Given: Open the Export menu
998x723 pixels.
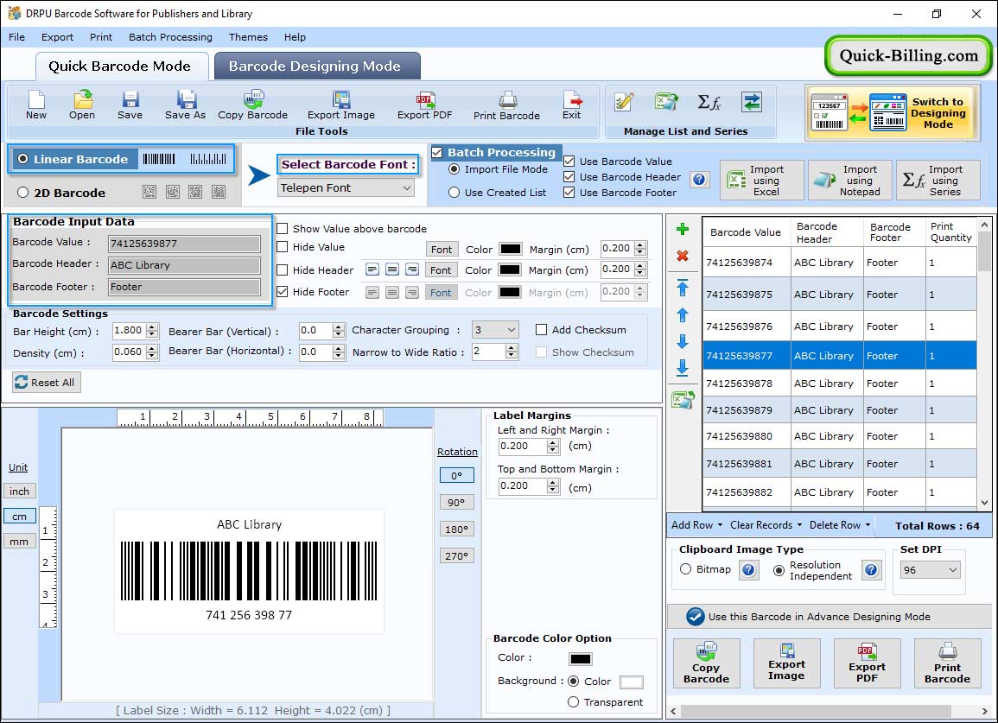Looking at the screenshot, I should 57,37.
